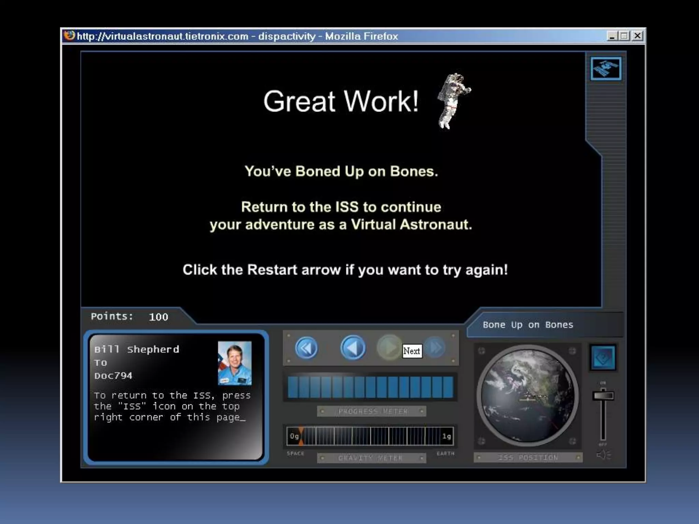
Task: Click the ISS POSITION label
Action: coord(528,457)
